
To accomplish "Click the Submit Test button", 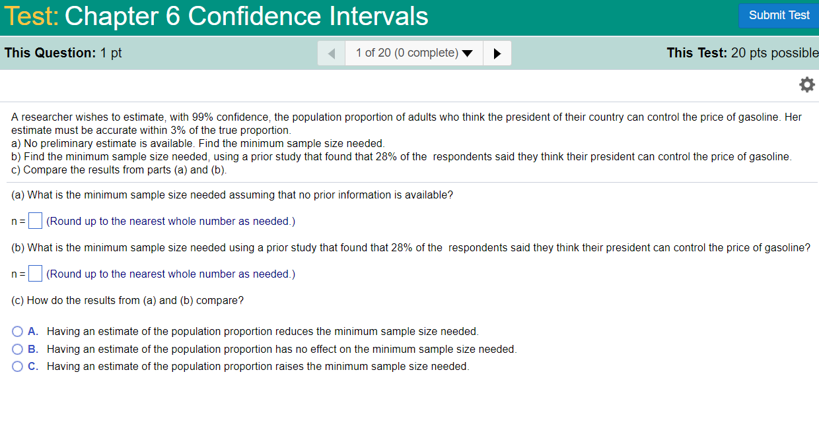I will point(779,15).
